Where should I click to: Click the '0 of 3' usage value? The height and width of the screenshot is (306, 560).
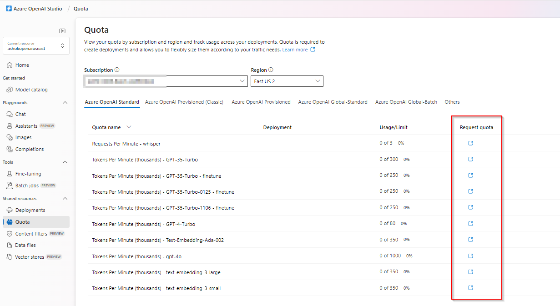tap(386, 143)
